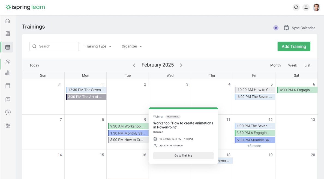The image size is (324, 179).
Task: Open the Training Type dropdown
Action: click(98, 46)
